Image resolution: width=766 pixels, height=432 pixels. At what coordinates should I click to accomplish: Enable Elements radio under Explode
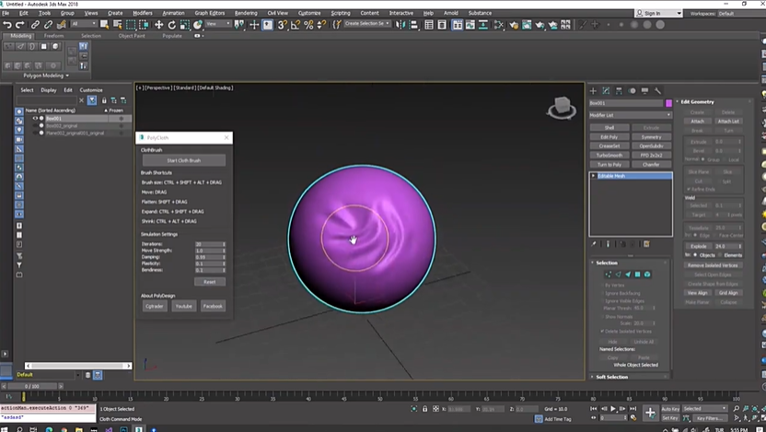720,255
